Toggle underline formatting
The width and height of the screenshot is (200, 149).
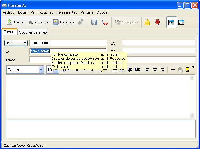click(92, 70)
